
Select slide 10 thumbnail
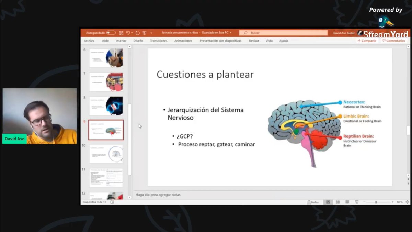tap(106, 154)
